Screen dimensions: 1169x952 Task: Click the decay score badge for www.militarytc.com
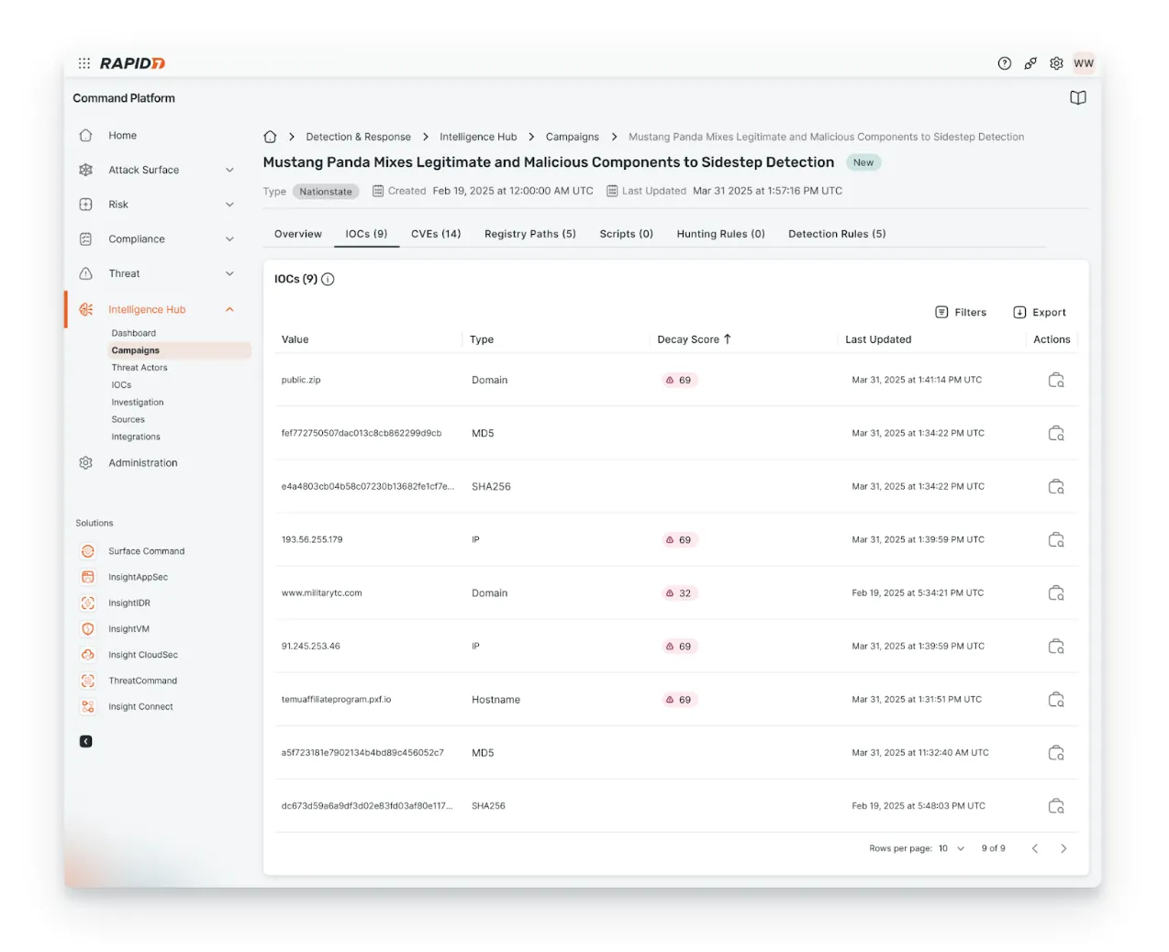(x=679, y=592)
